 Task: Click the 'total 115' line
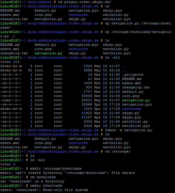point(10,62)
